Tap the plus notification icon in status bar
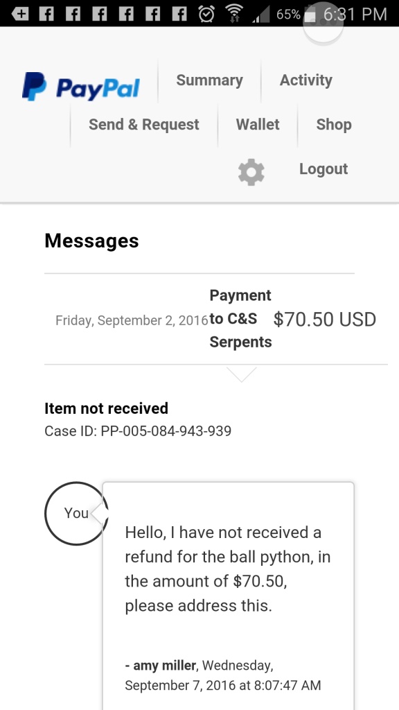399x710 pixels. pyautogui.click(x=20, y=15)
